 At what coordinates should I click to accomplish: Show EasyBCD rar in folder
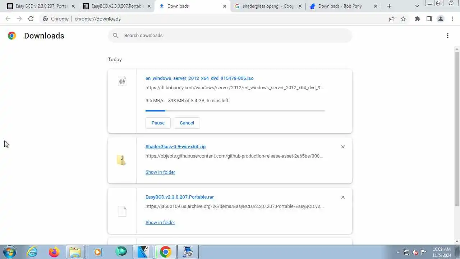click(x=160, y=223)
